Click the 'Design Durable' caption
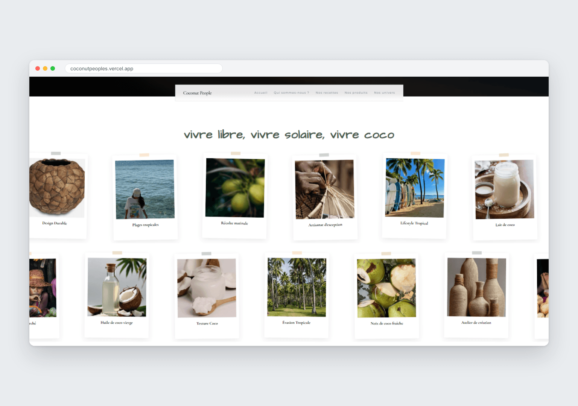Screen dimensions: 578x406 pyautogui.click(x=55, y=223)
